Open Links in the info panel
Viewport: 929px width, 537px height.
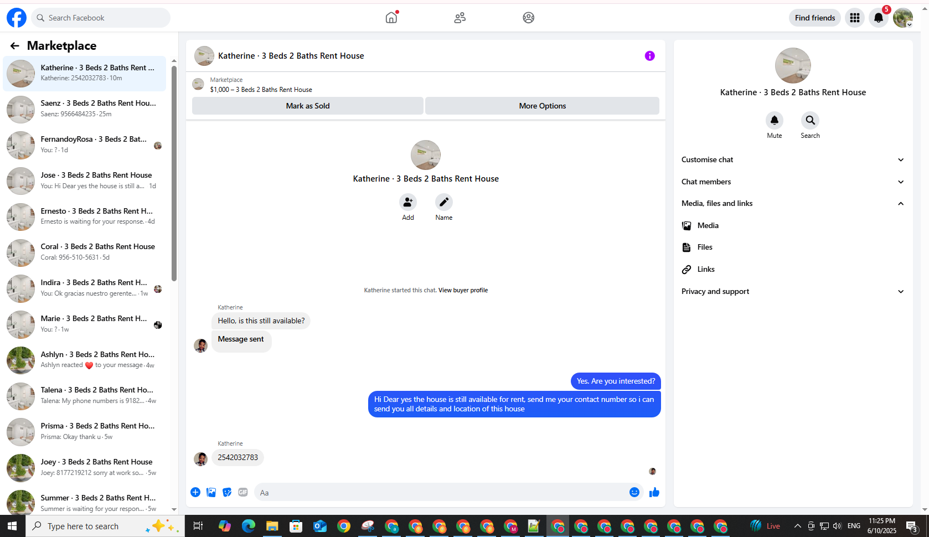tap(793, 270)
